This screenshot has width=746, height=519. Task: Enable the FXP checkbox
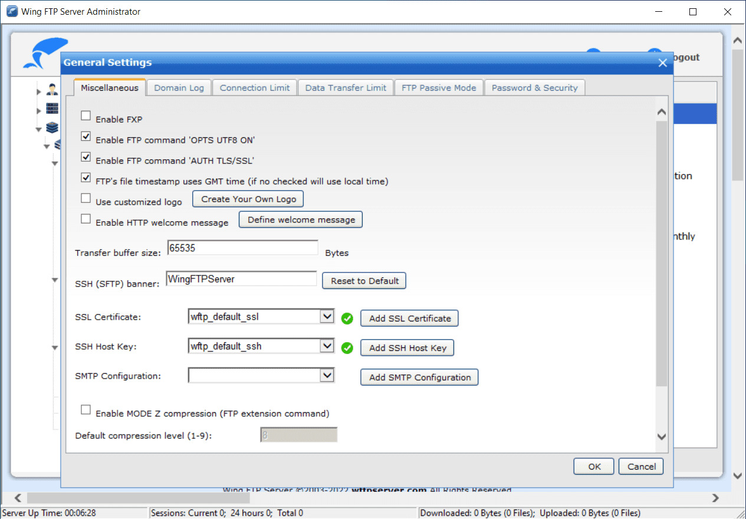[x=86, y=116]
